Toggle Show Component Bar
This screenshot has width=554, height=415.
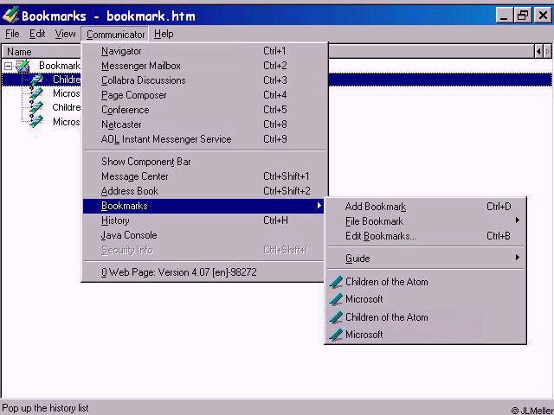[x=145, y=162]
